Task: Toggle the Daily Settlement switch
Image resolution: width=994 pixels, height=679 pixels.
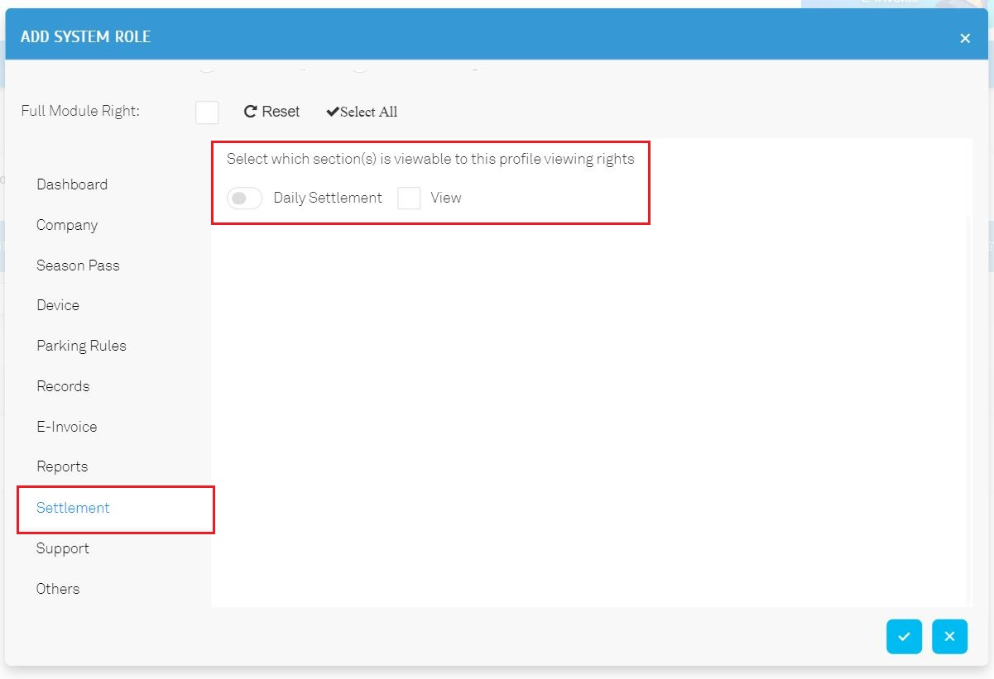Action: (244, 198)
